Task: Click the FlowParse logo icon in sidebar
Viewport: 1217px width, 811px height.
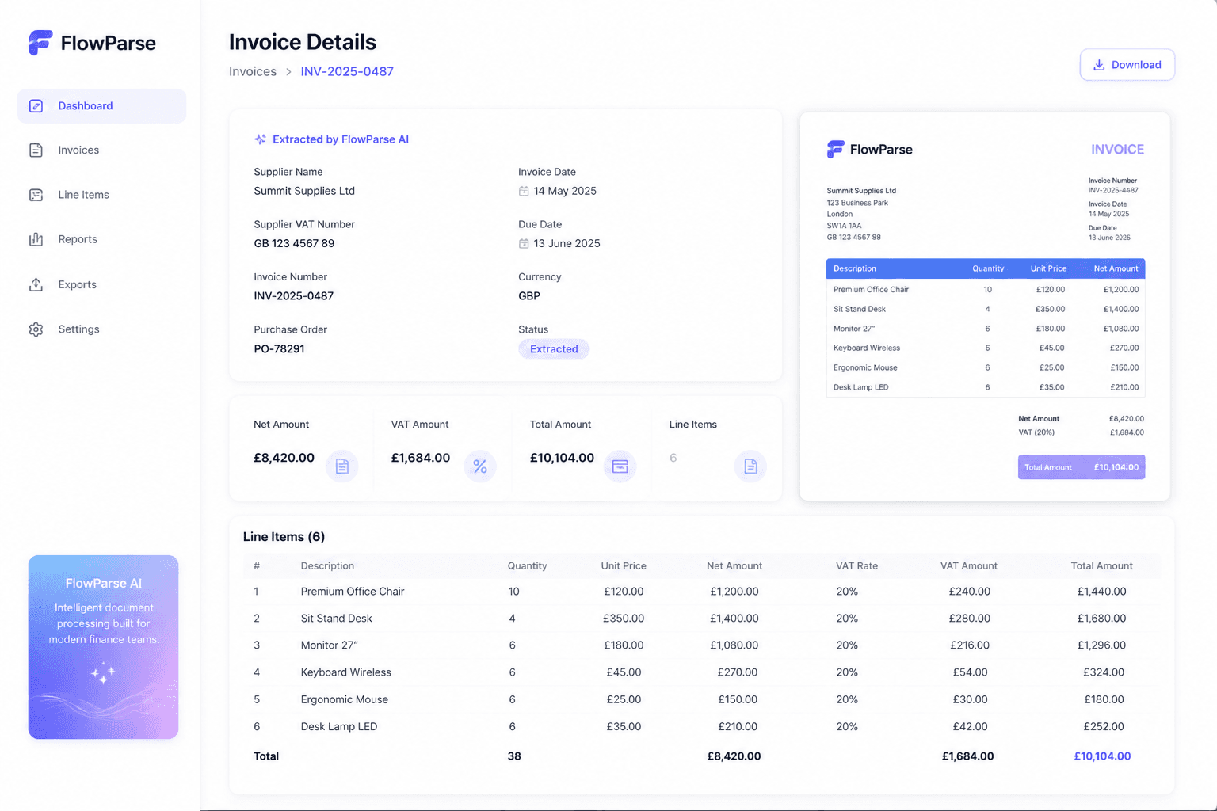Action: (40, 43)
